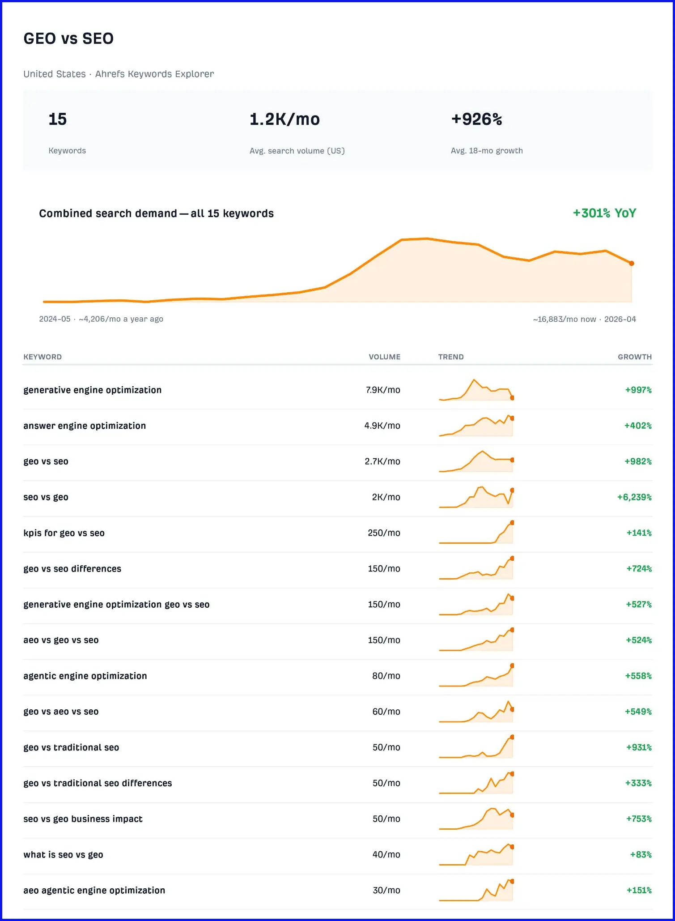
Task: Select 'what is seo vs geo' keyword
Action: tap(63, 855)
